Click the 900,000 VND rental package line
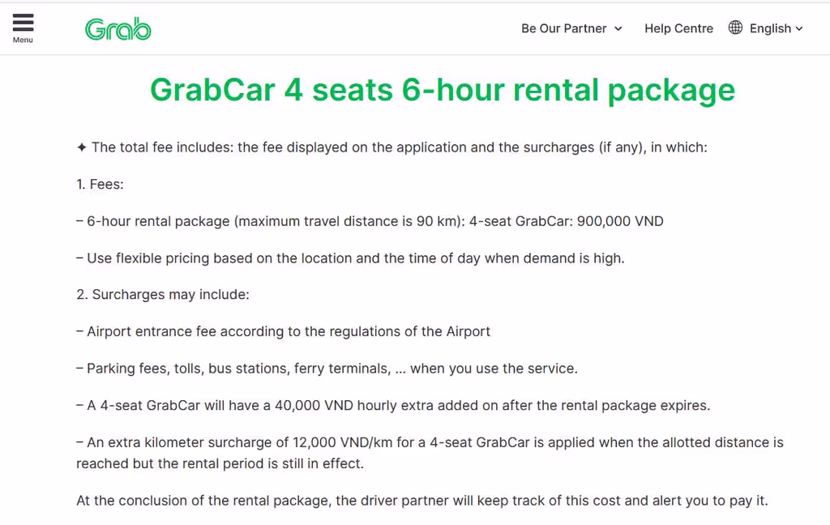This screenshot has height=525, width=830. pos(370,220)
